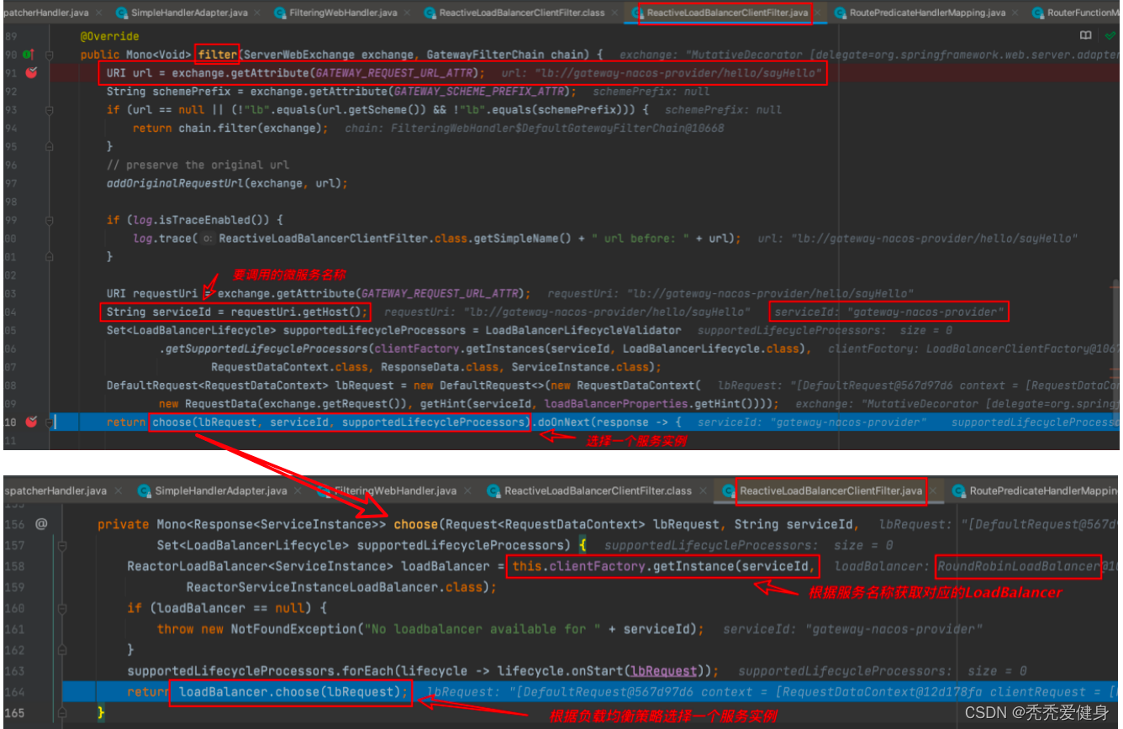Select ReactiveLoadBalancerClientFilter.java tab in upper editor
The height and width of the screenshot is (729, 1123).
727,13
